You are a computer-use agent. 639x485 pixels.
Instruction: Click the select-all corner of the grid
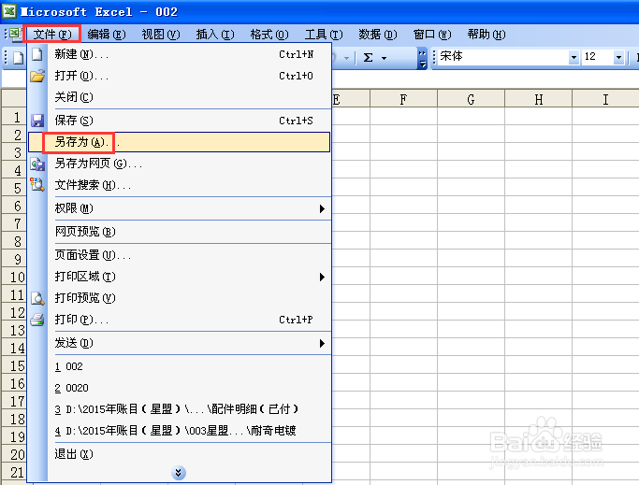point(15,99)
